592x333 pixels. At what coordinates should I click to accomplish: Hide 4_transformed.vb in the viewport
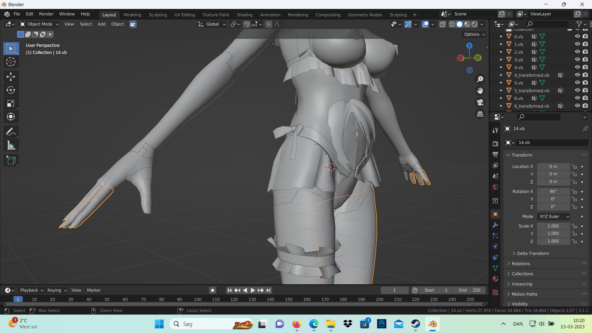(578, 75)
